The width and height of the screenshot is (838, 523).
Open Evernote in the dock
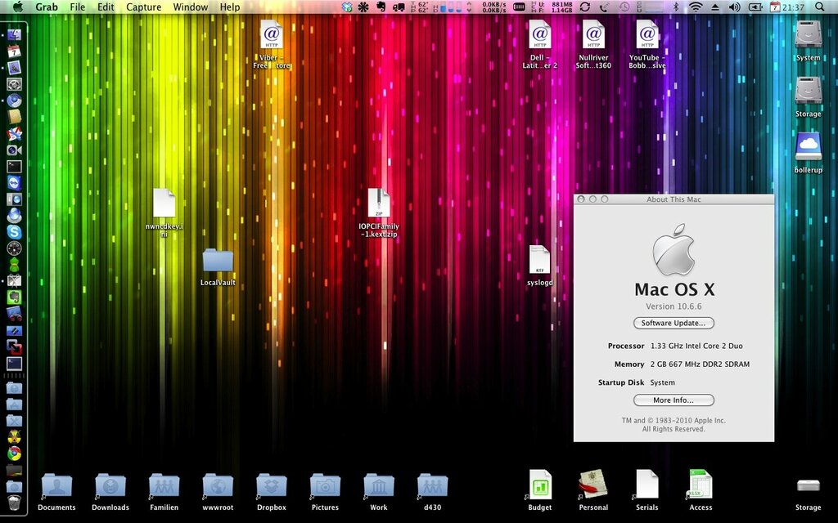pos(14,297)
